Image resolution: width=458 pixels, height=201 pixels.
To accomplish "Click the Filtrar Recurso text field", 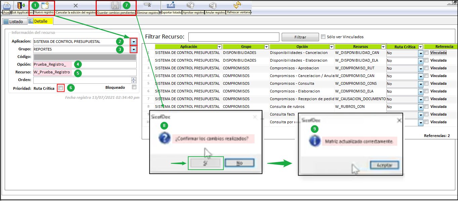I will [234, 37].
